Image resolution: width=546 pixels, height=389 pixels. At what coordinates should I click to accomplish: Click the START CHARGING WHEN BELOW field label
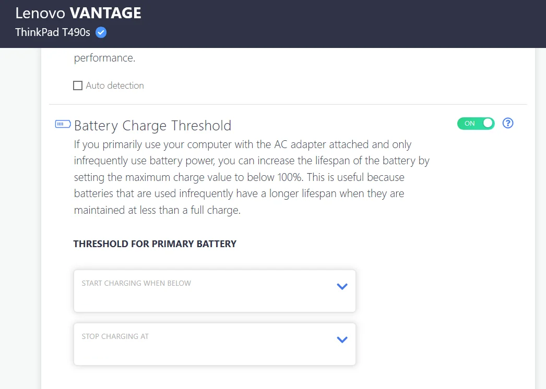pyautogui.click(x=136, y=283)
